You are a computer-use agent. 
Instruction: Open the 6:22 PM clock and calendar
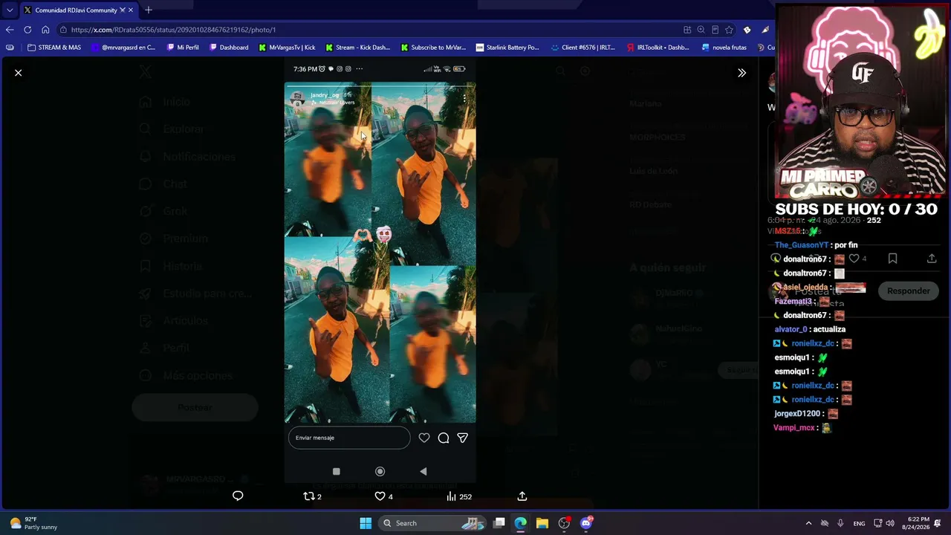pyautogui.click(x=918, y=523)
